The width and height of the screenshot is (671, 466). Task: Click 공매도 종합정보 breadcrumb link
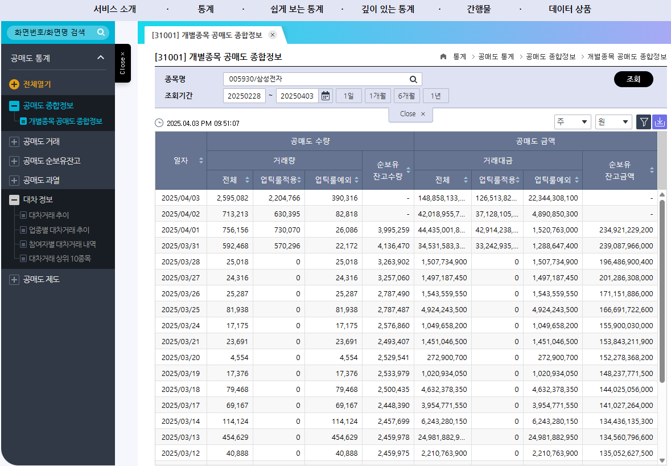coord(551,56)
